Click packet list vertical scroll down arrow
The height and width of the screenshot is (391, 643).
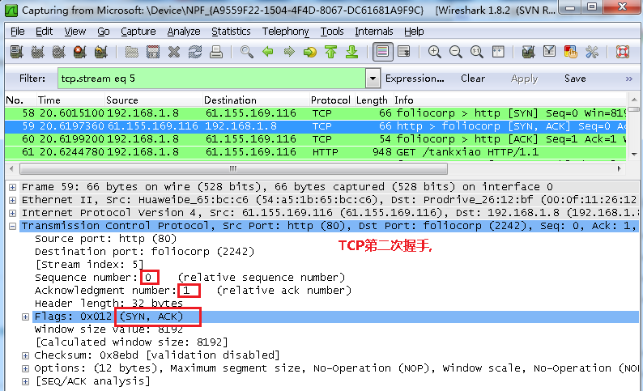coord(634,154)
